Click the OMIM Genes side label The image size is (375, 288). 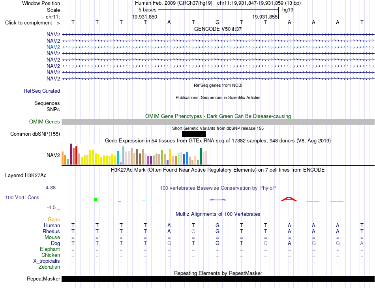pos(44,122)
